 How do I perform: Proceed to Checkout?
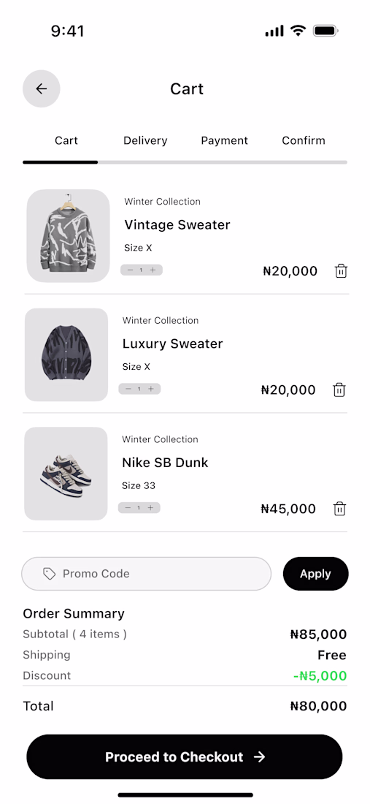click(x=184, y=756)
